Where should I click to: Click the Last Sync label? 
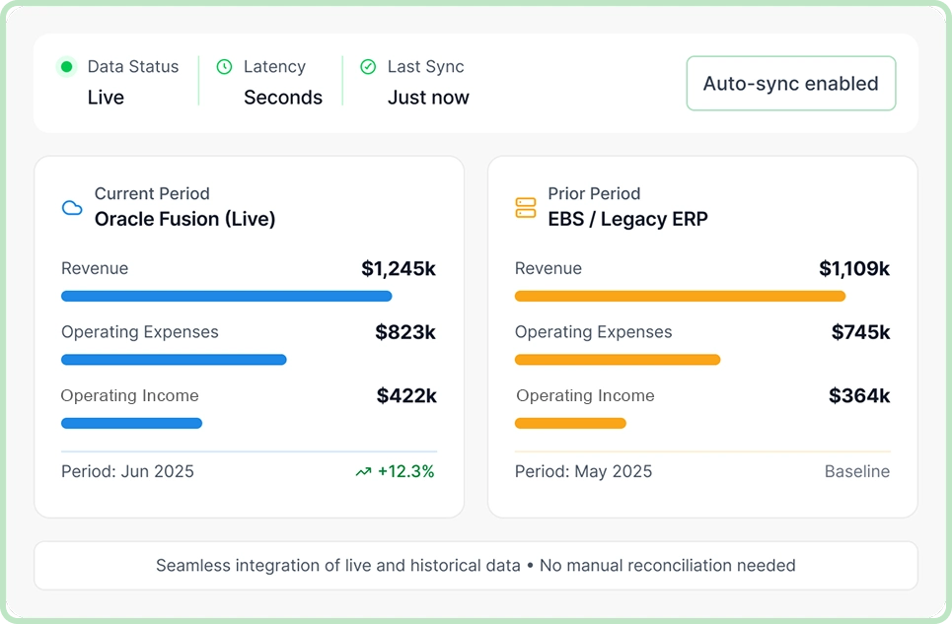pyautogui.click(x=425, y=67)
